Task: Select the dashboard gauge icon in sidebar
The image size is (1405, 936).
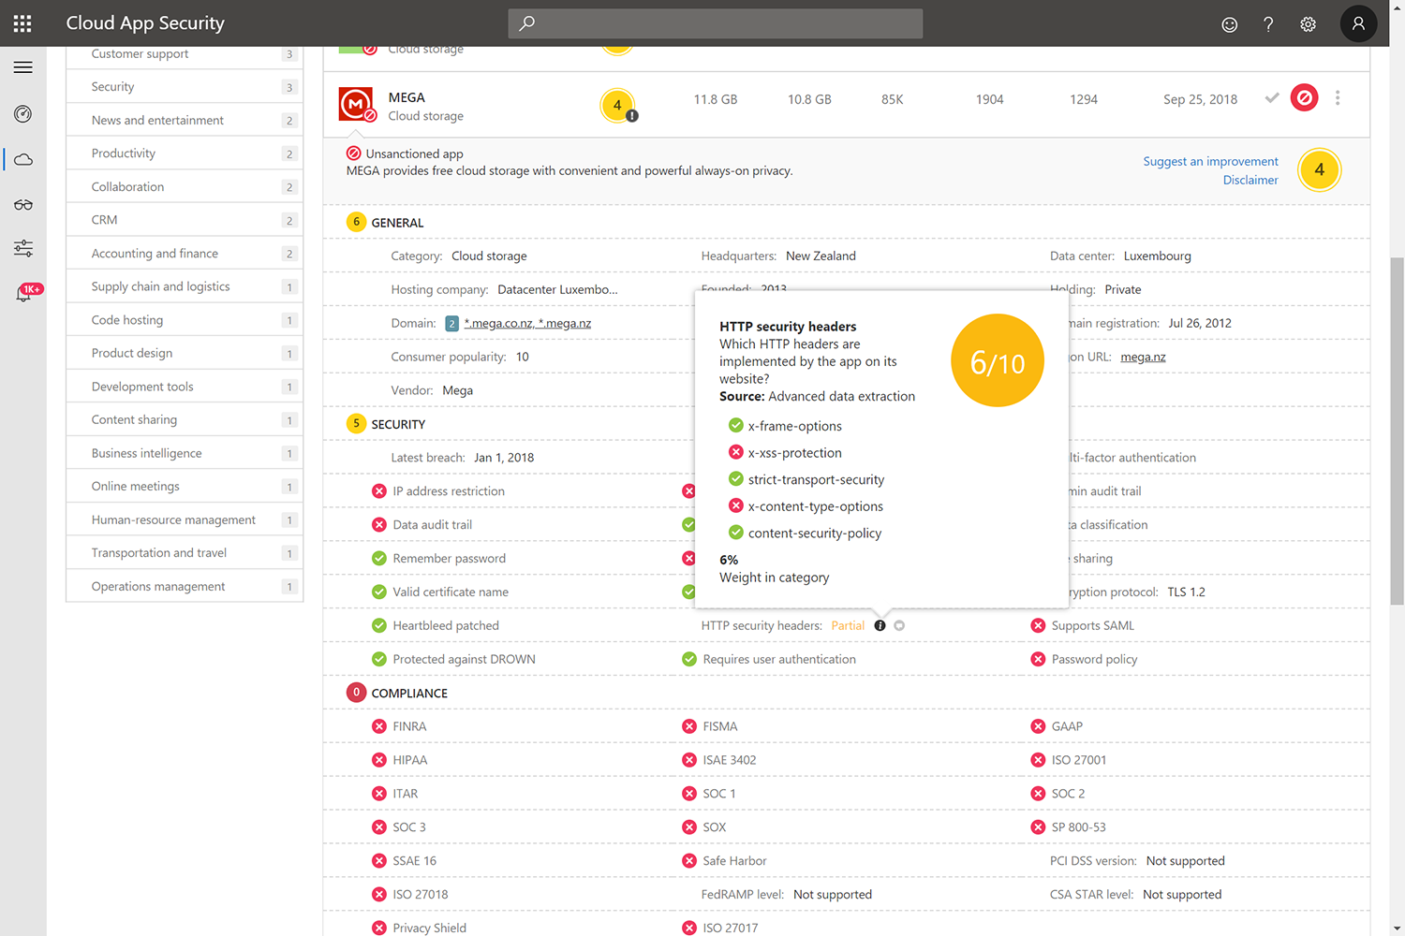Action: (x=23, y=113)
